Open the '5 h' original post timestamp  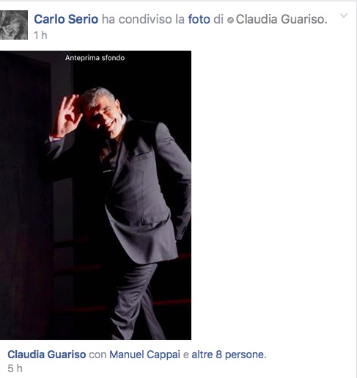15,368
